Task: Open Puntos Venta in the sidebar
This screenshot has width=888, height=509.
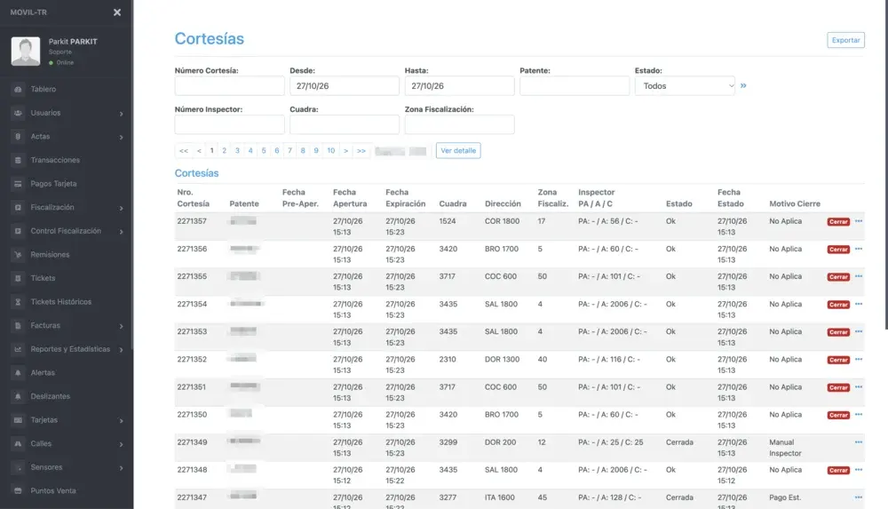Action: tap(53, 491)
